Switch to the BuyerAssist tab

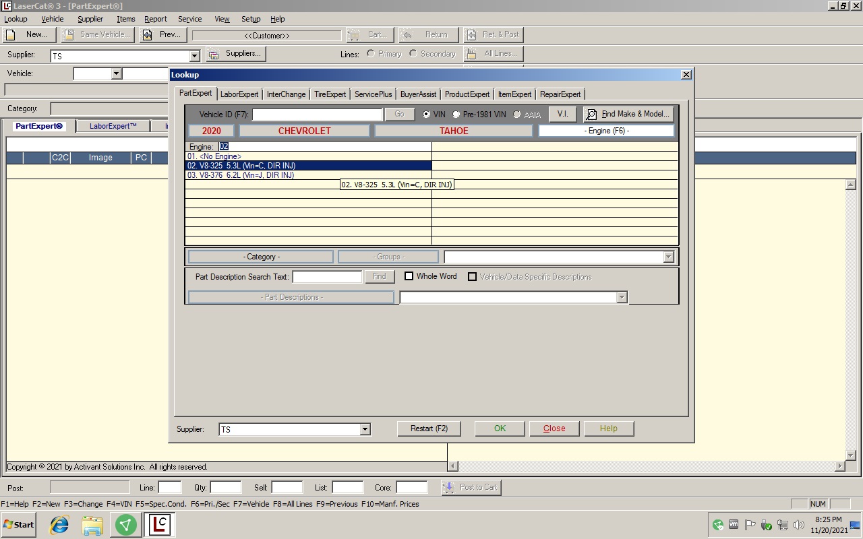click(419, 94)
